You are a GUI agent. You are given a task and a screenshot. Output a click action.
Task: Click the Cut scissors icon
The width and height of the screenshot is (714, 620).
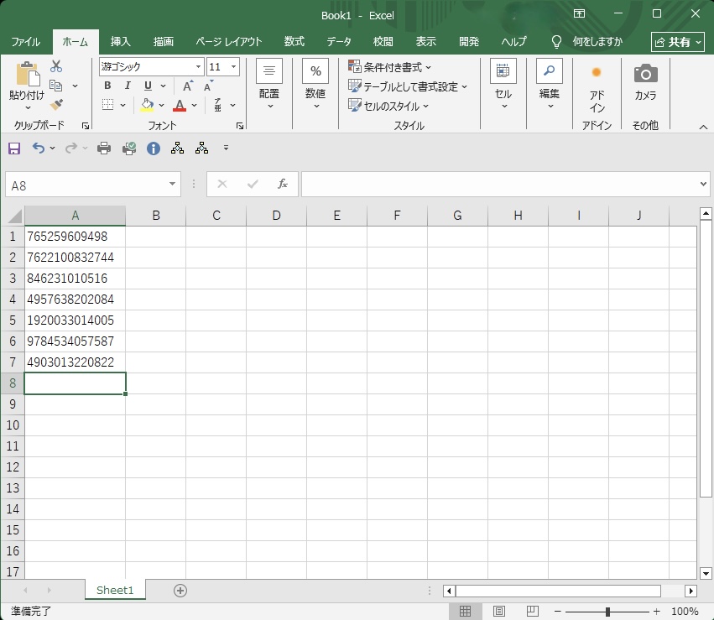pyautogui.click(x=56, y=66)
